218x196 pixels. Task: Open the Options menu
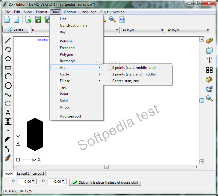click(x=70, y=12)
